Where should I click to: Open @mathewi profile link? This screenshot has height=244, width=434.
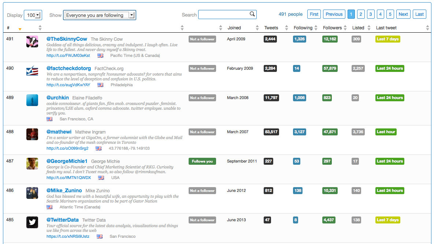coord(59,132)
